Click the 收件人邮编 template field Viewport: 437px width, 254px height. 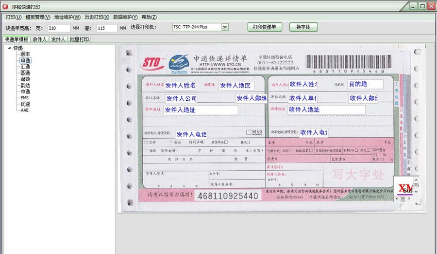pyautogui.click(x=363, y=98)
